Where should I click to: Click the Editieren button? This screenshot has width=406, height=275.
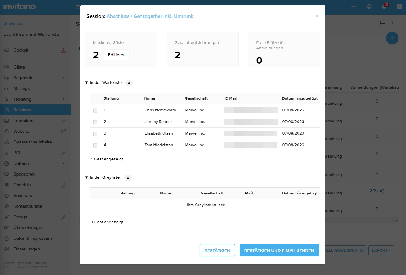pyautogui.click(x=117, y=55)
